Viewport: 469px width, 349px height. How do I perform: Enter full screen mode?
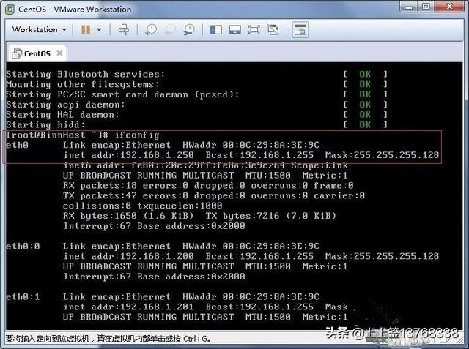254,29
